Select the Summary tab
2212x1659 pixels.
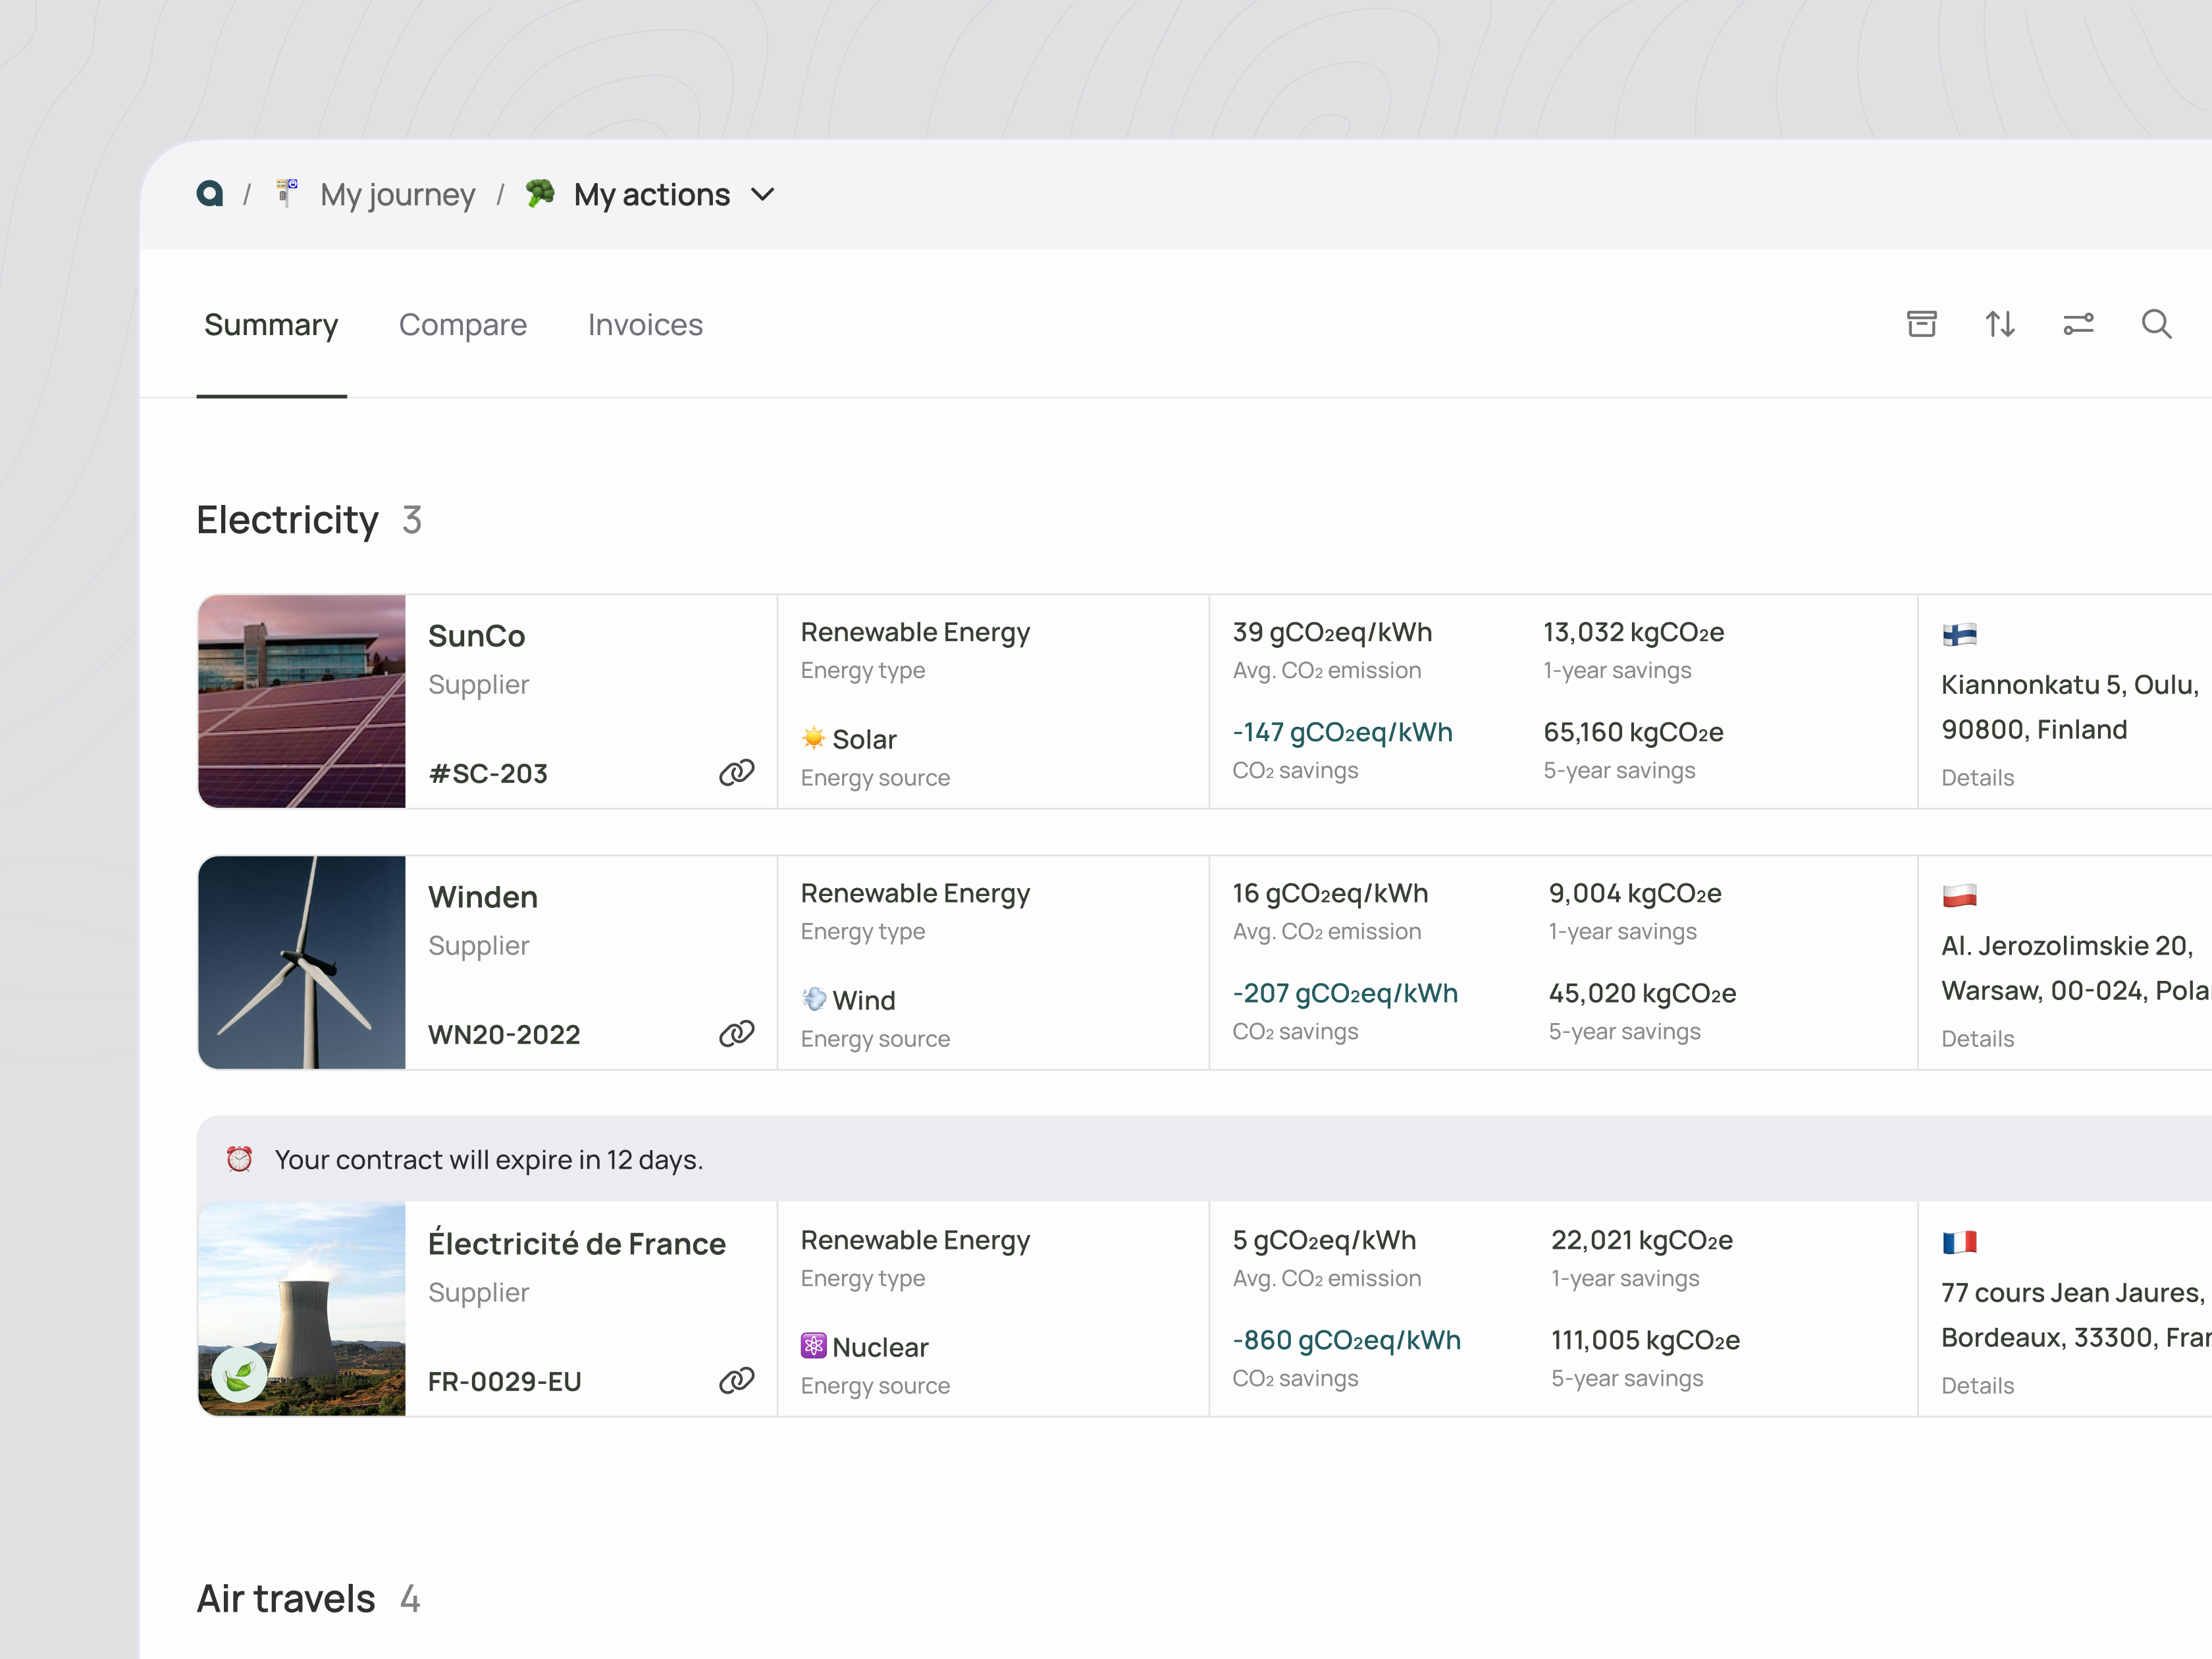pos(271,325)
